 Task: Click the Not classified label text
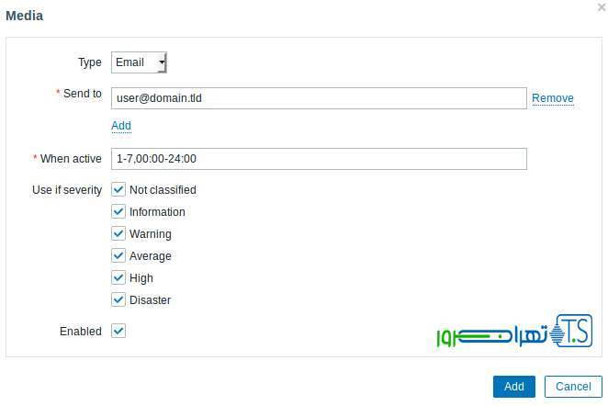point(163,190)
